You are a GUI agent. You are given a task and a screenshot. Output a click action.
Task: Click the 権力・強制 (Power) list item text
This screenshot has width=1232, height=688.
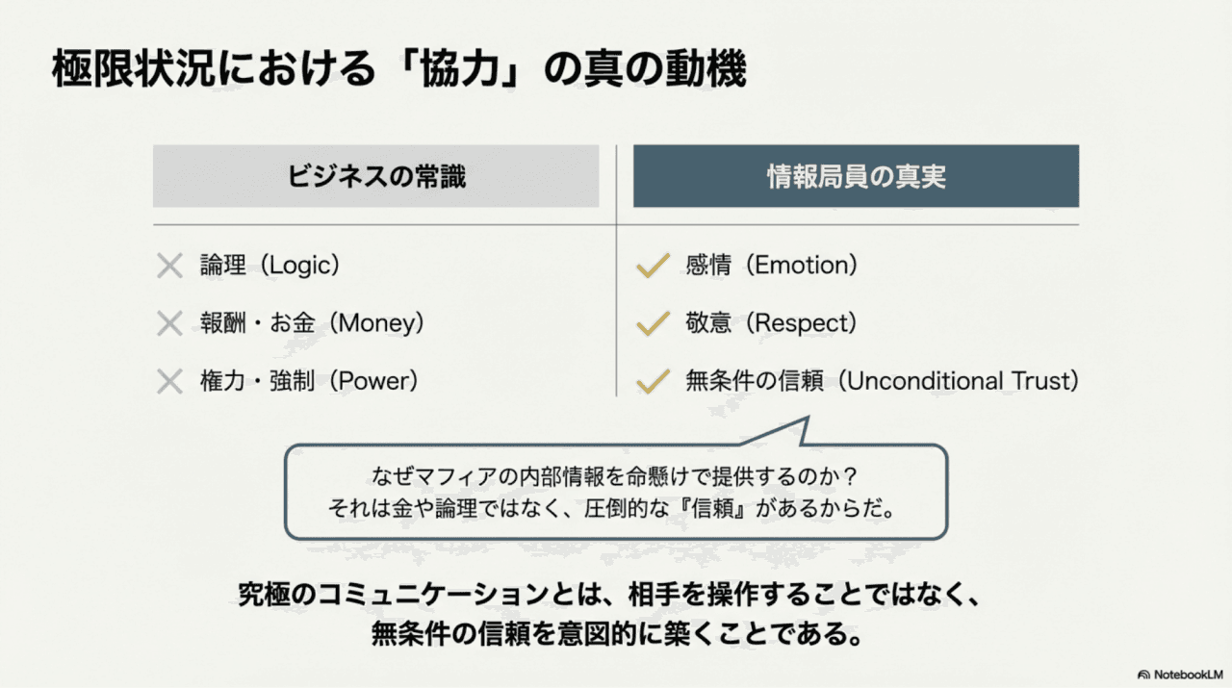pyautogui.click(x=310, y=382)
